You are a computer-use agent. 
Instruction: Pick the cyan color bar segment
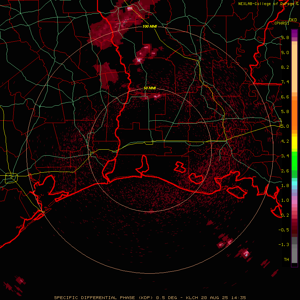[294, 183]
